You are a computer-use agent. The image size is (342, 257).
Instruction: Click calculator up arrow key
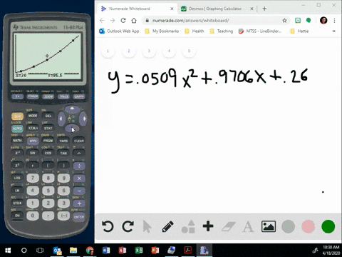pos(73,109)
